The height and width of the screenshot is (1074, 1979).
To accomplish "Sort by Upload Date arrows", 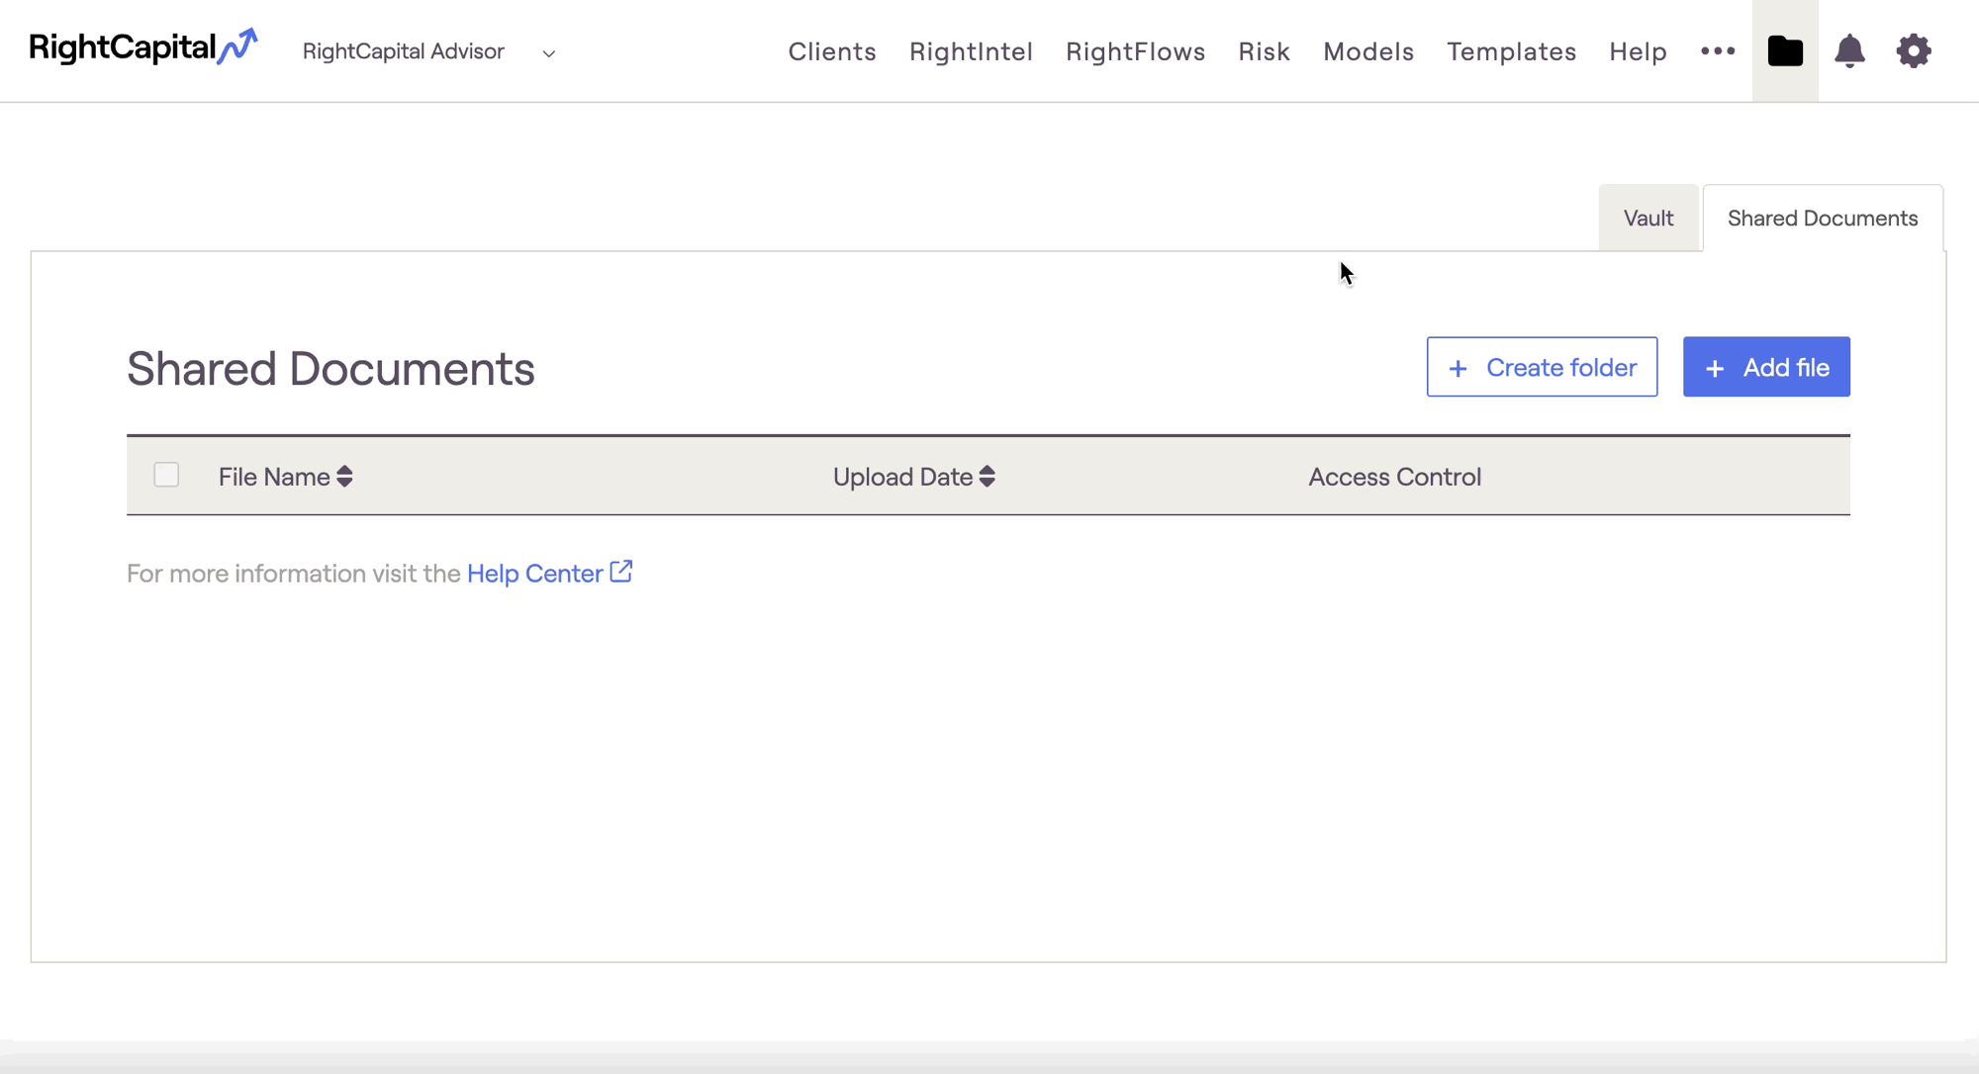I will click(987, 477).
